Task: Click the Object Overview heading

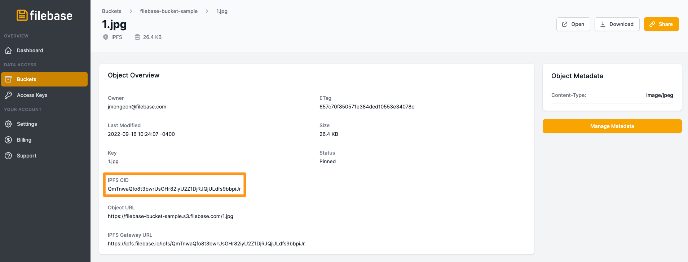Action: pos(133,75)
